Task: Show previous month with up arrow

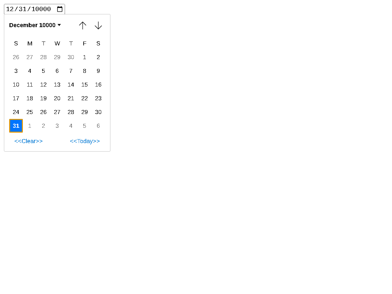Action: [83, 25]
